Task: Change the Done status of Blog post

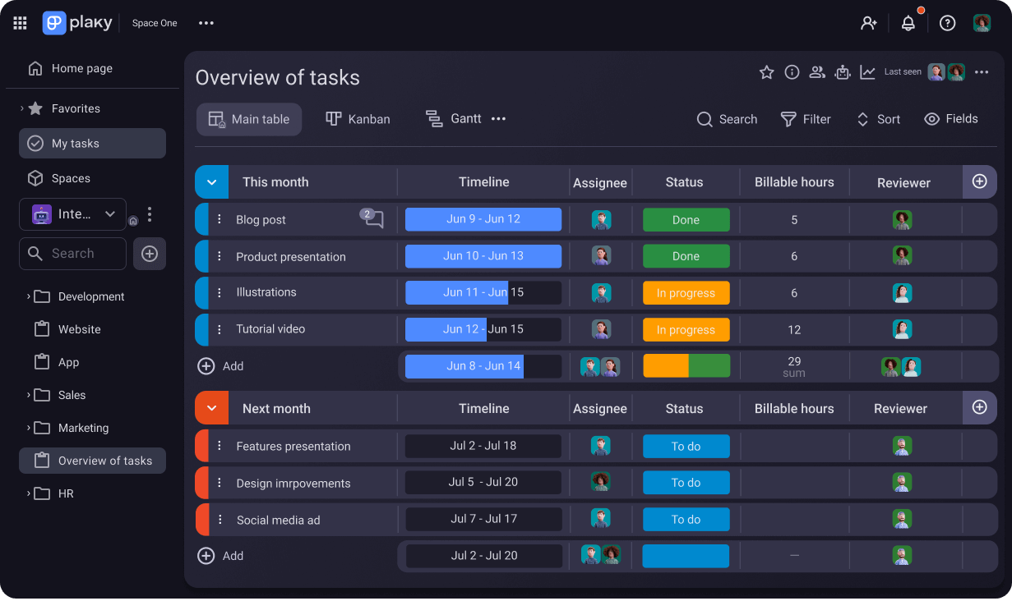Action: click(686, 219)
